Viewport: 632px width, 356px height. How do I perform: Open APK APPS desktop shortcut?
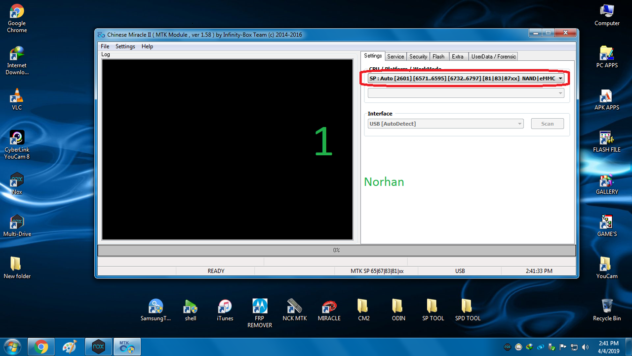click(x=607, y=99)
